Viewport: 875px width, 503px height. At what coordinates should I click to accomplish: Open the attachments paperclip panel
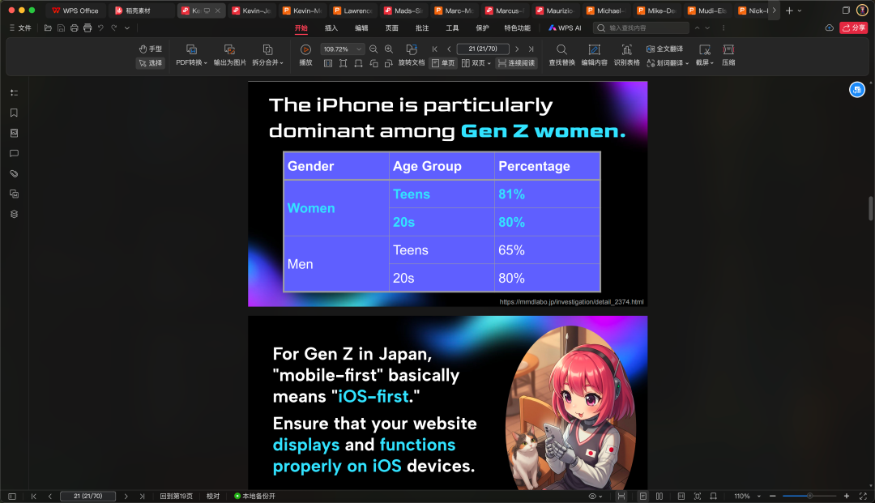coord(14,173)
